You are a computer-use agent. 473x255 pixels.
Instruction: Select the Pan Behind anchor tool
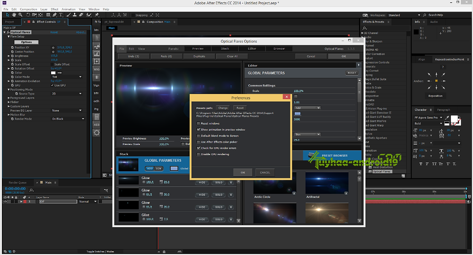40,15
